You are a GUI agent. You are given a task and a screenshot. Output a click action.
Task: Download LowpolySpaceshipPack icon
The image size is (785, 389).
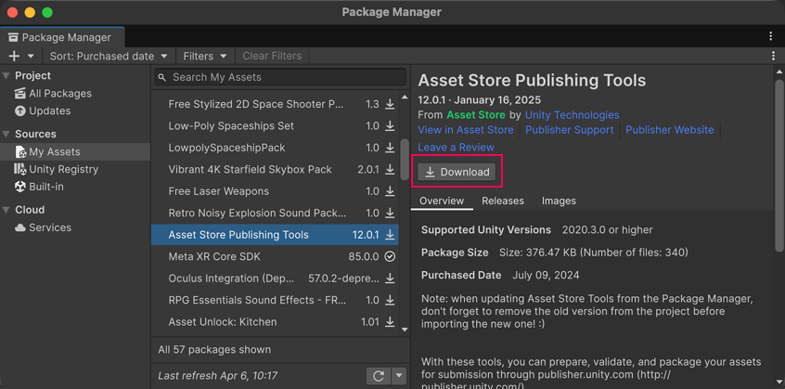tap(390, 148)
